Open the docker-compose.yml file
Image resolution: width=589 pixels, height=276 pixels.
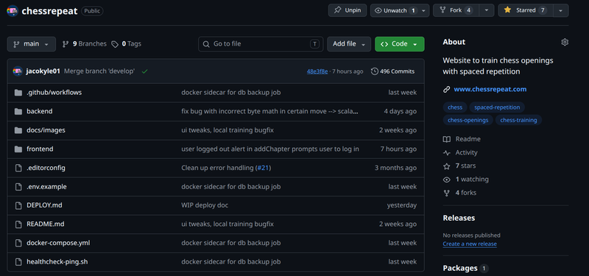[x=58, y=243]
